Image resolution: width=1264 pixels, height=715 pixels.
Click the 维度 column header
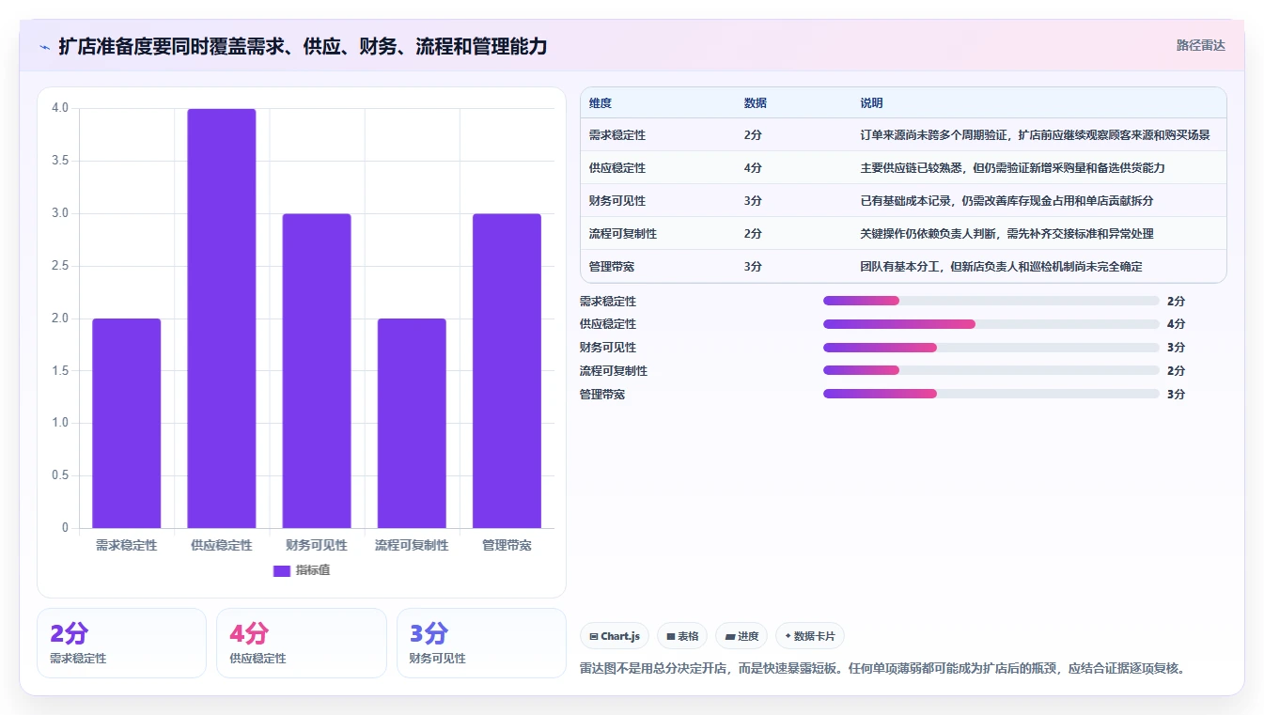[601, 103]
